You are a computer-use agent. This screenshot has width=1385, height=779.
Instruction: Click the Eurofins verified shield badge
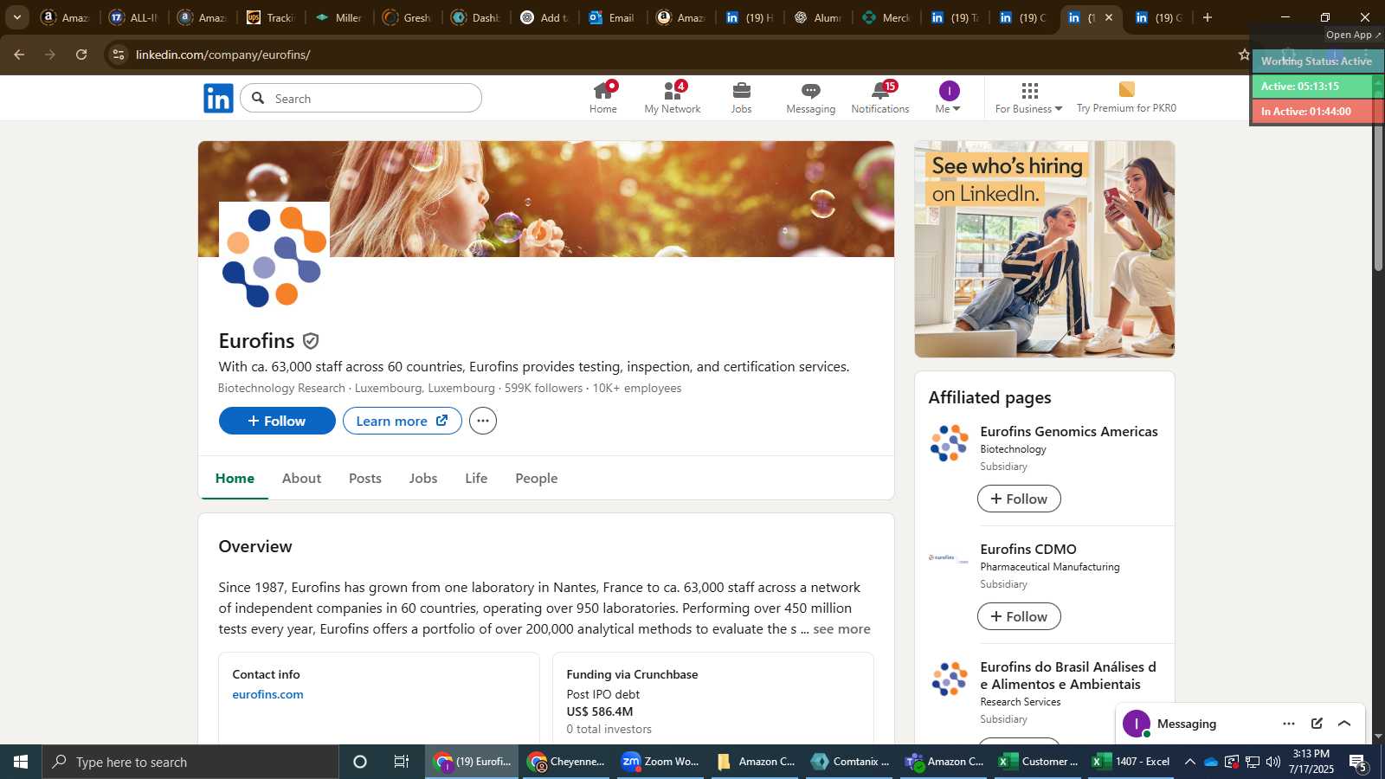coord(311,341)
